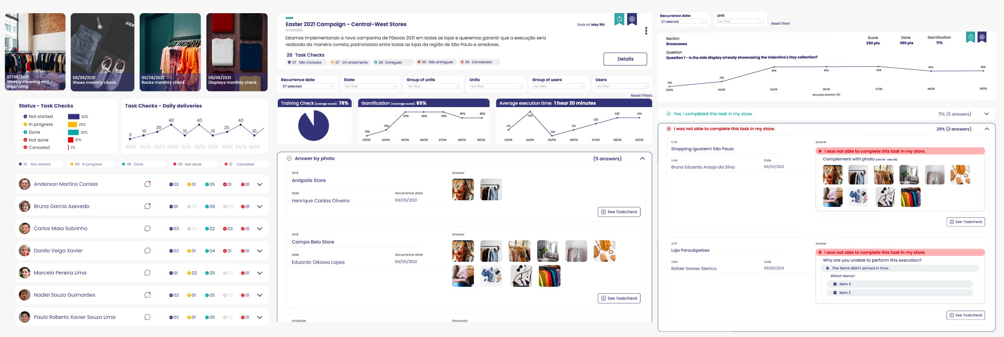Open the Shoes monthly check thumbnail card
Viewport: 1004px width, 337px height.
click(103, 52)
